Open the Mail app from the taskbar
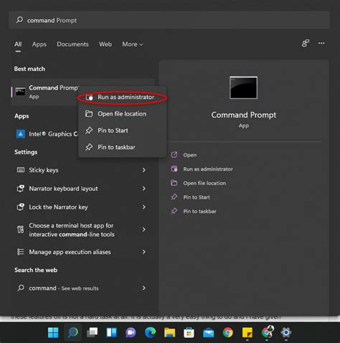340x343 pixels. point(208,333)
